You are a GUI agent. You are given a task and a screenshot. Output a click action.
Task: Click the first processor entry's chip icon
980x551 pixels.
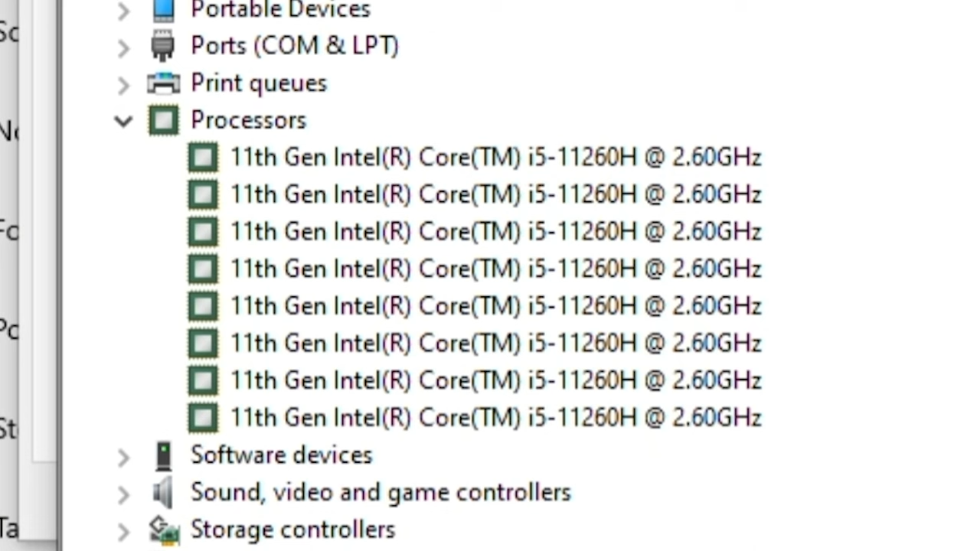pyautogui.click(x=203, y=158)
